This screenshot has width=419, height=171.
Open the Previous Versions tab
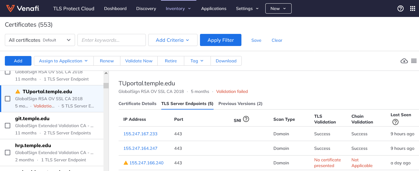pos(240,104)
